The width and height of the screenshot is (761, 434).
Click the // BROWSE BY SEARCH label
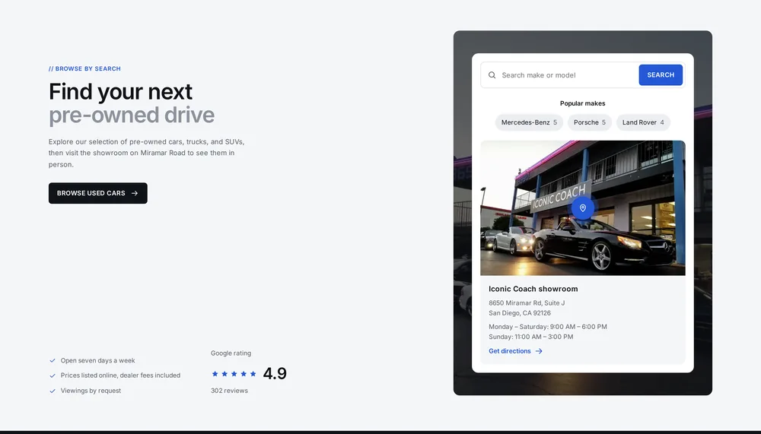pyautogui.click(x=84, y=69)
